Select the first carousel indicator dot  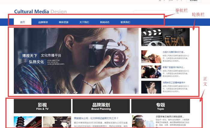pos(74,92)
